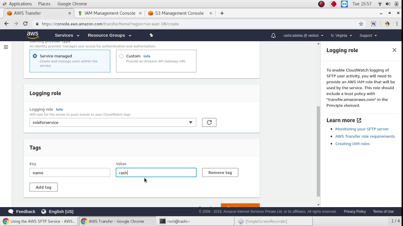Screen dimensions: 403x226
Task: Open the AWS notifications bell
Action: 273,35
